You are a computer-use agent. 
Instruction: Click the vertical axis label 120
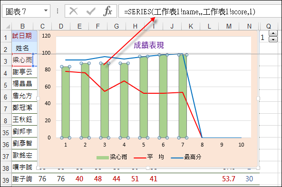pyautogui.click(x=46, y=36)
